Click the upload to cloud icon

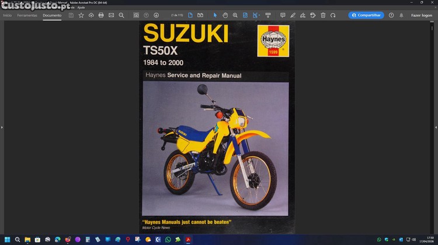[91, 15]
